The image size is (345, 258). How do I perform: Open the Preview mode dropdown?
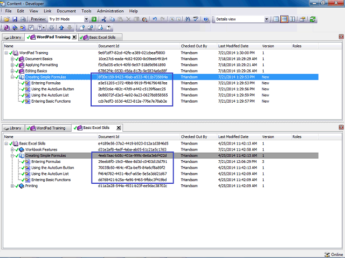click(x=86, y=19)
